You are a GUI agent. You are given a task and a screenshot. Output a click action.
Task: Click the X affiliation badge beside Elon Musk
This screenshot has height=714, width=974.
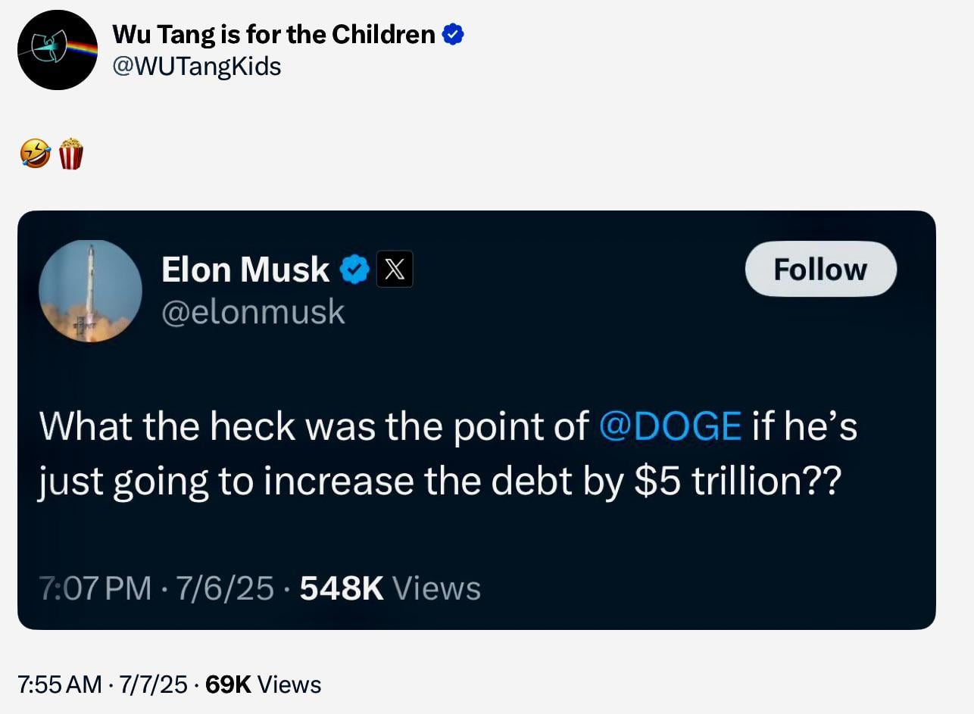(x=395, y=270)
